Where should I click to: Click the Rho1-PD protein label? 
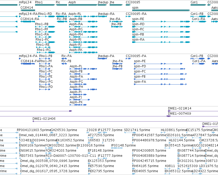pos(46,87)
